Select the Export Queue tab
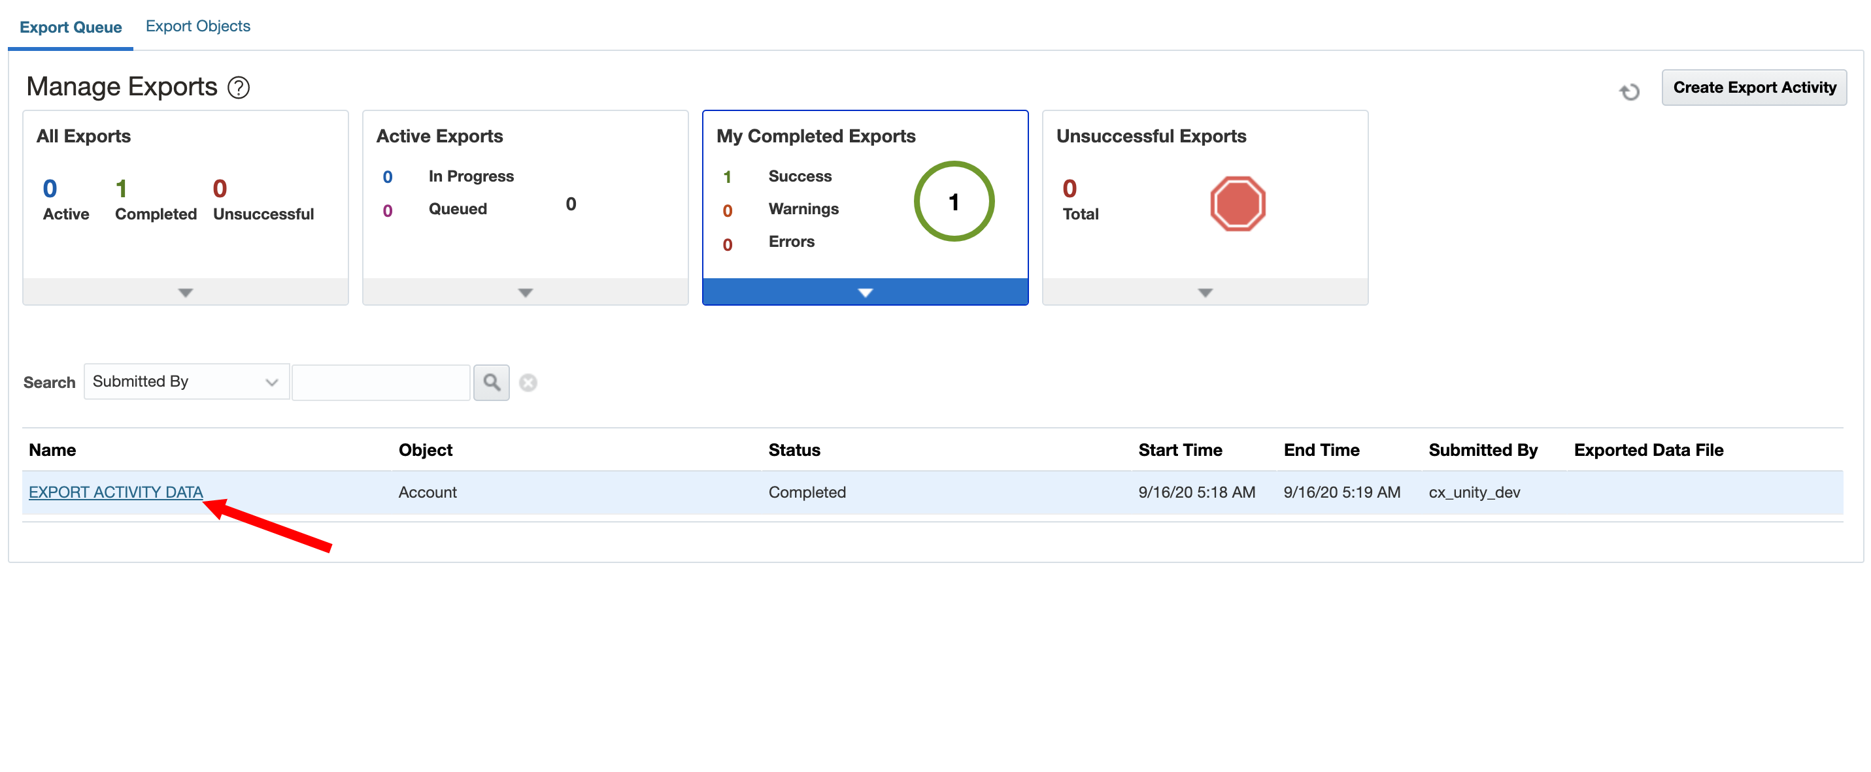This screenshot has height=772, width=1871. tap(71, 27)
